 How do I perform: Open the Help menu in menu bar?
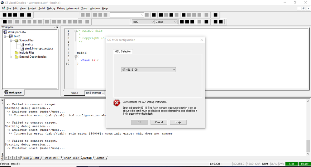pyautogui.click(x=105, y=8)
